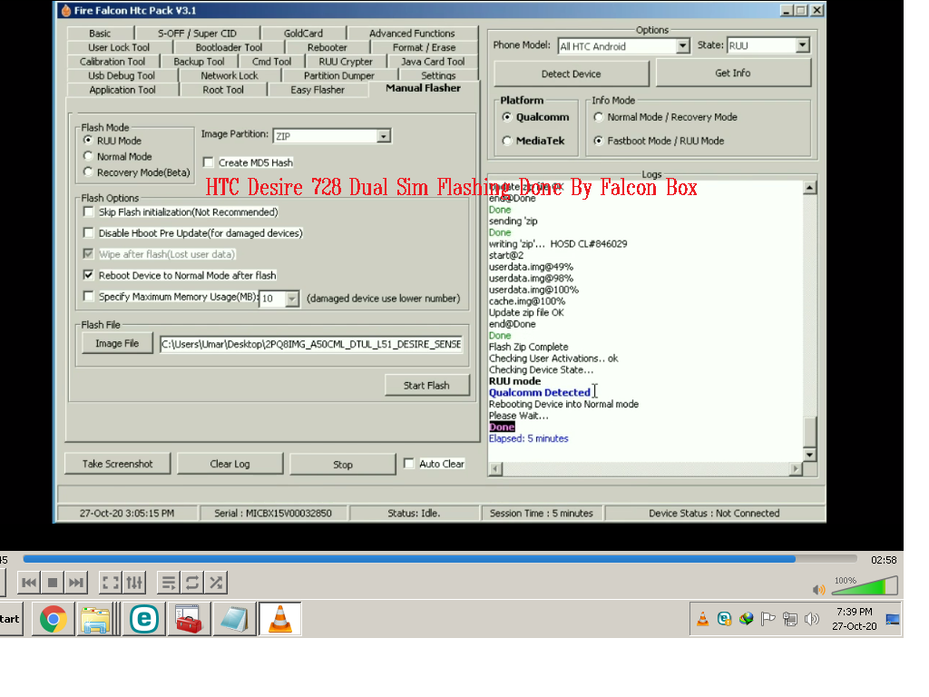Open ESET icon in taskbar
The width and height of the screenshot is (929, 697).
click(144, 619)
